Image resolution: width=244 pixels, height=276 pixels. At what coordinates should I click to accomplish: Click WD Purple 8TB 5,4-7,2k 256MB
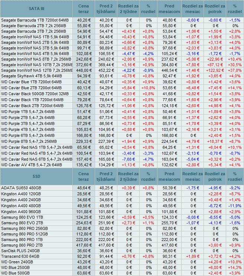29,142
